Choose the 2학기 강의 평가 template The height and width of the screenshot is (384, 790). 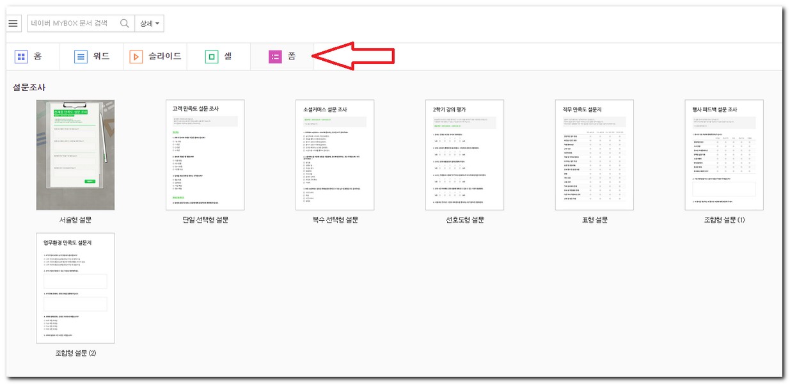pyautogui.click(x=464, y=155)
